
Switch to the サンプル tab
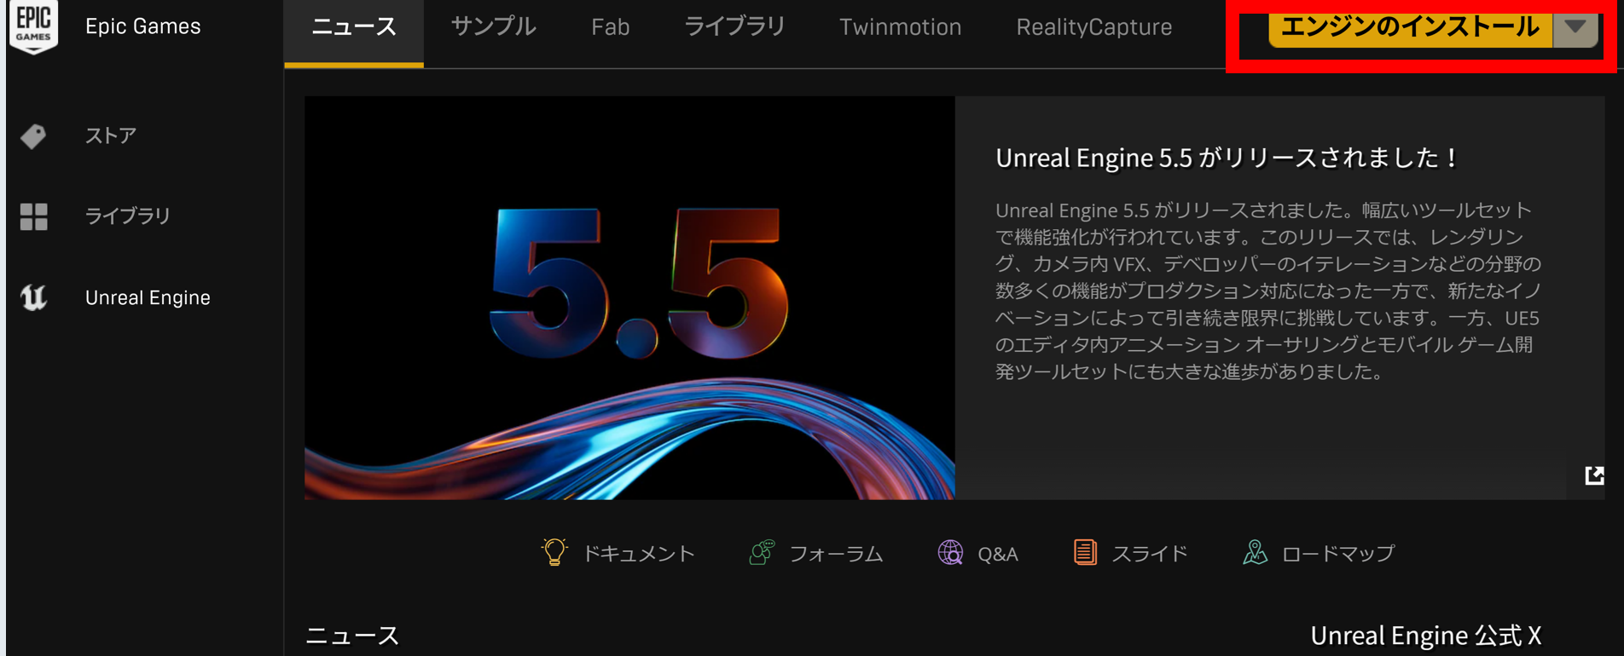pyautogui.click(x=493, y=27)
